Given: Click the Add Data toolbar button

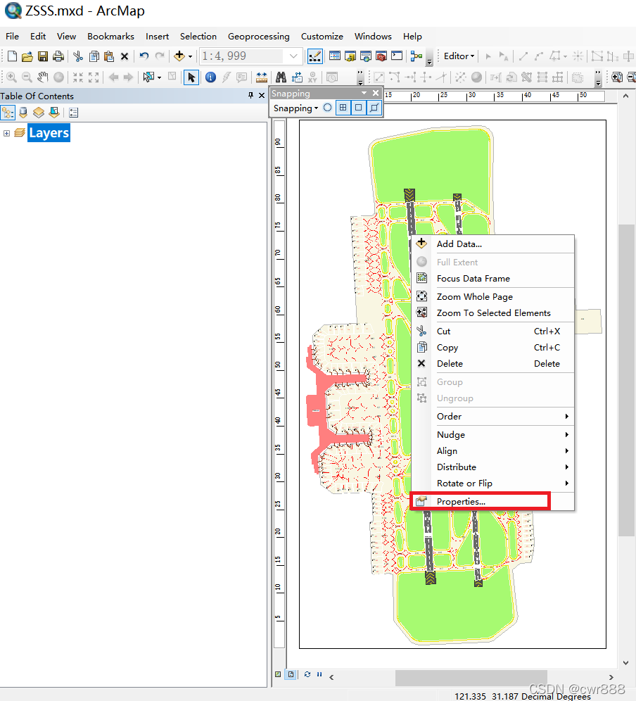Looking at the screenshot, I should click(179, 56).
